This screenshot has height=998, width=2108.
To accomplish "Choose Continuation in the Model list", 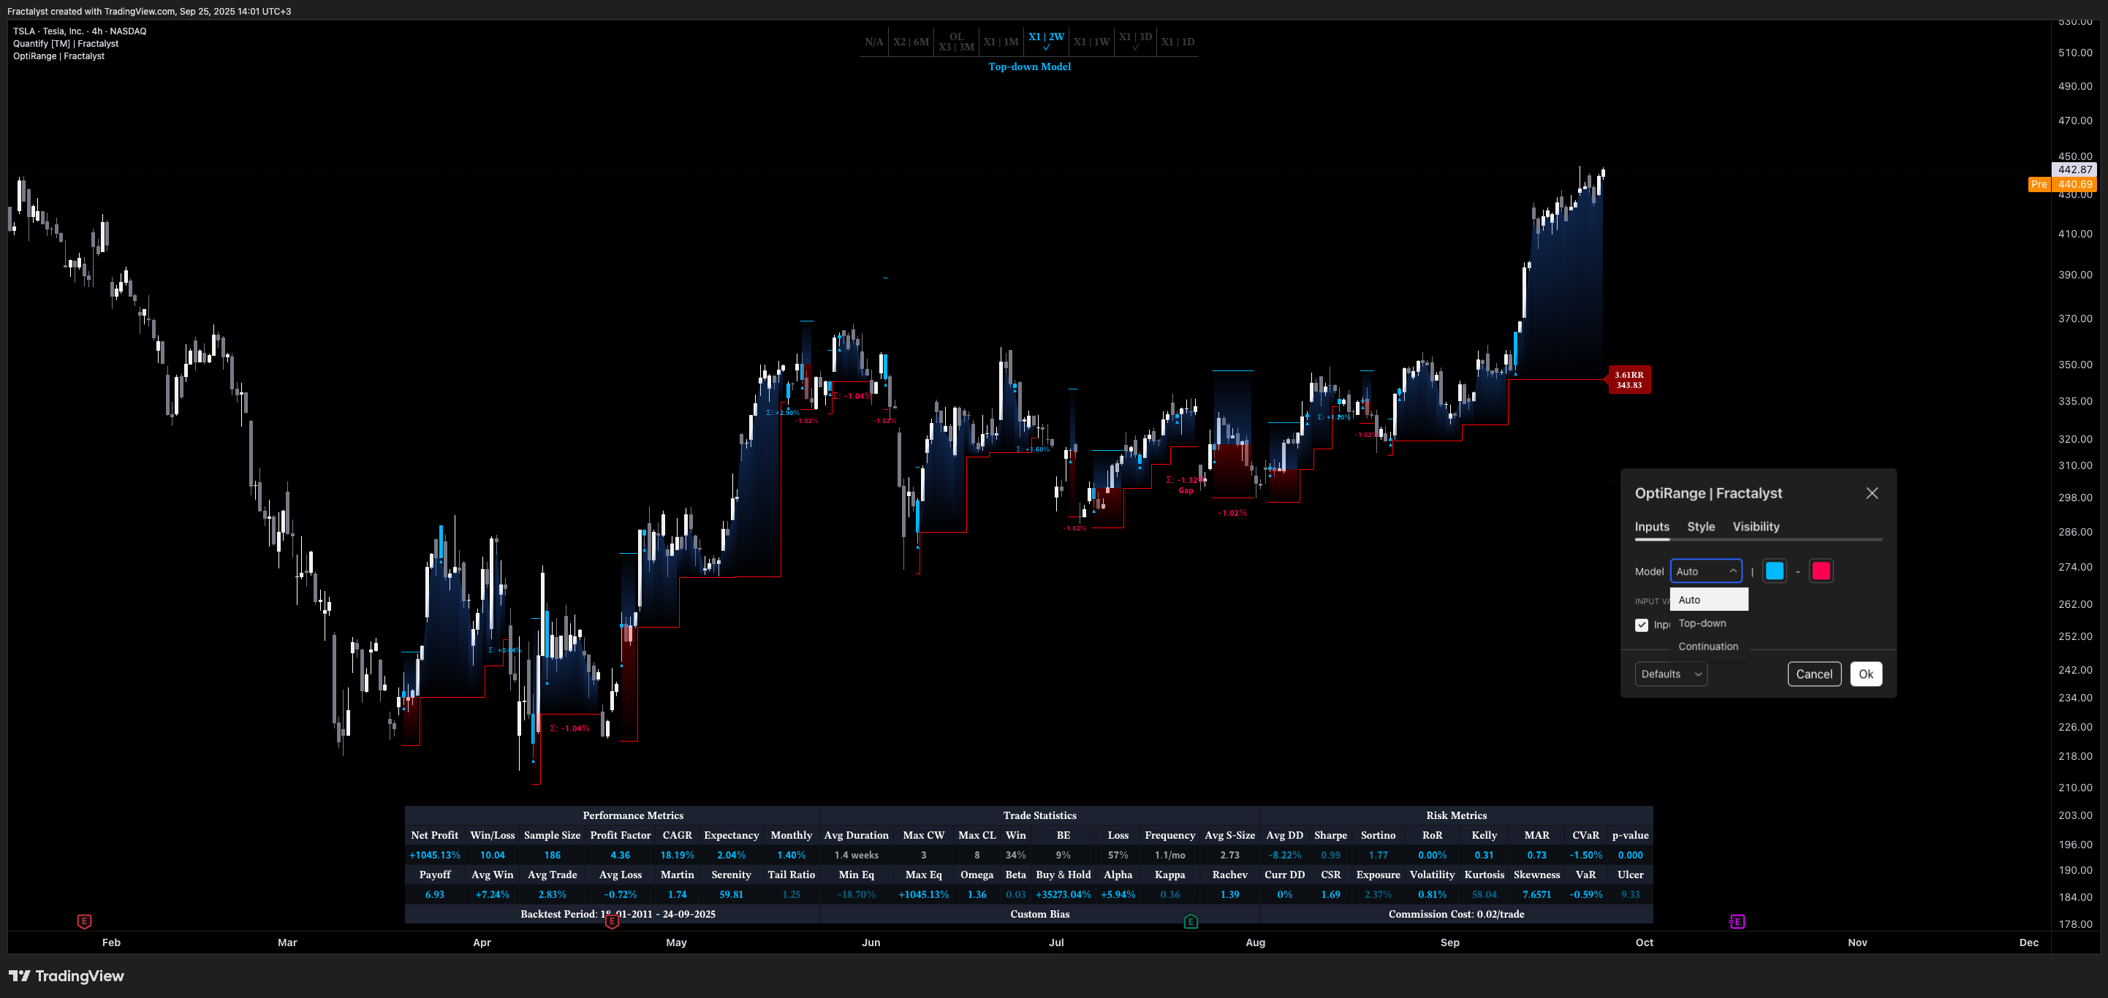I will pyautogui.click(x=1709, y=647).
